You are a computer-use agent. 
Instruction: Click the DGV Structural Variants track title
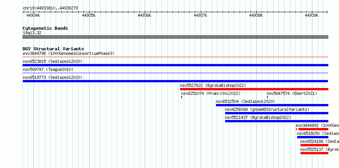coord(53,49)
